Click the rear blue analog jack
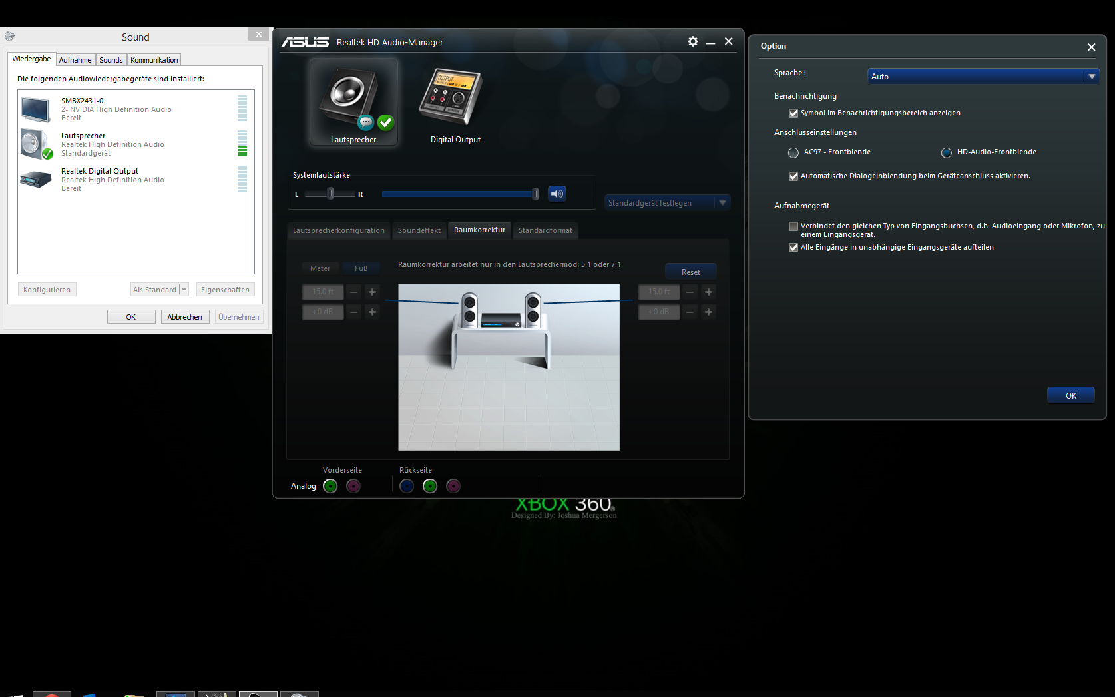This screenshot has width=1115, height=697. [x=407, y=486]
